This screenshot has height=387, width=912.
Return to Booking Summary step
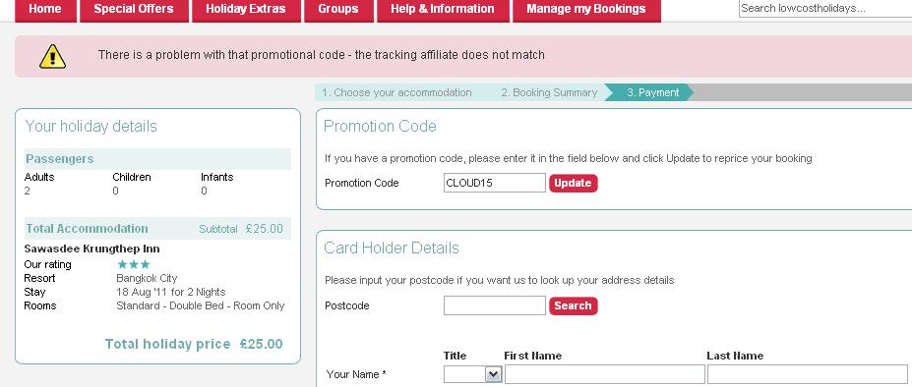[549, 92]
